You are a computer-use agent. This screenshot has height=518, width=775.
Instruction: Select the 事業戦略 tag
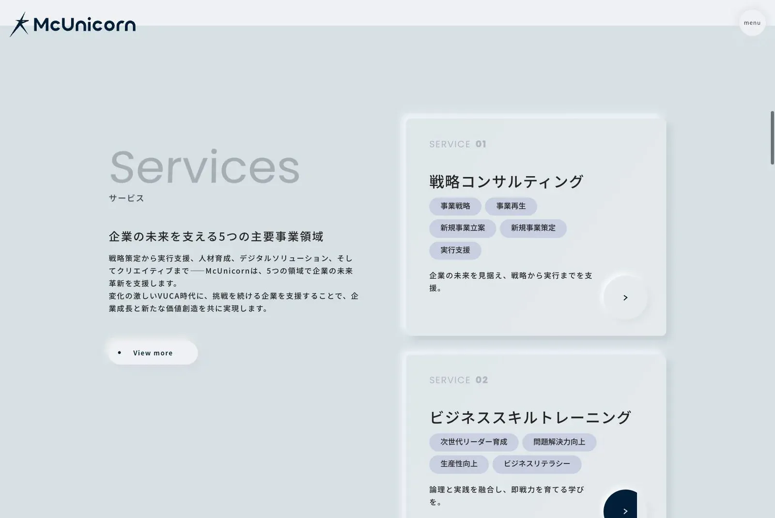455,206
